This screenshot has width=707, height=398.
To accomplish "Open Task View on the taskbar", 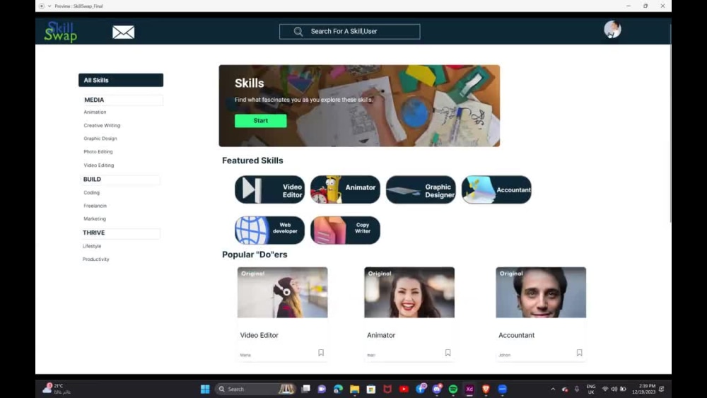I will click(305, 389).
